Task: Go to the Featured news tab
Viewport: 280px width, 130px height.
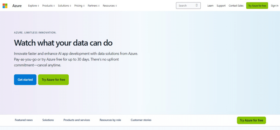Action: [24, 120]
